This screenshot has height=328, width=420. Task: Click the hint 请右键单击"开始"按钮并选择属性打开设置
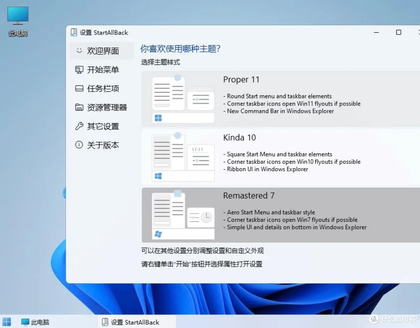[202, 264]
